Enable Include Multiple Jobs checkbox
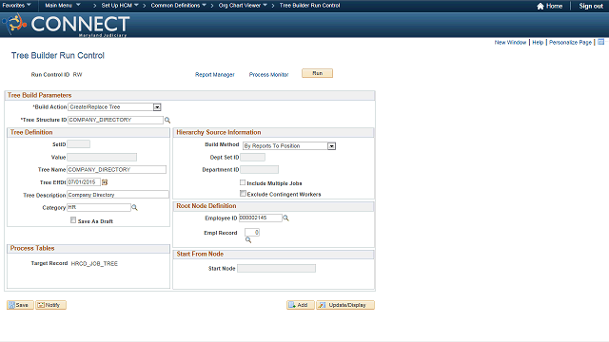609x342 pixels. point(243,182)
